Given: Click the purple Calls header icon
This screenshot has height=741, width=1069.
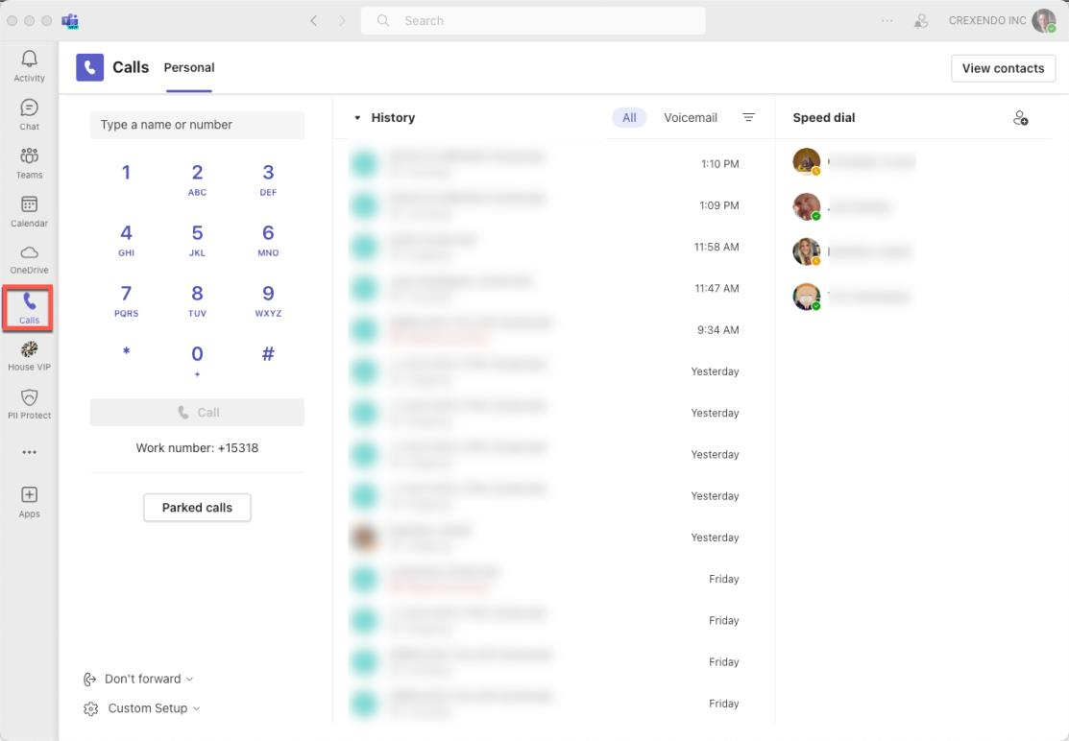Looking at the screenshot, I should coord(89,67).
